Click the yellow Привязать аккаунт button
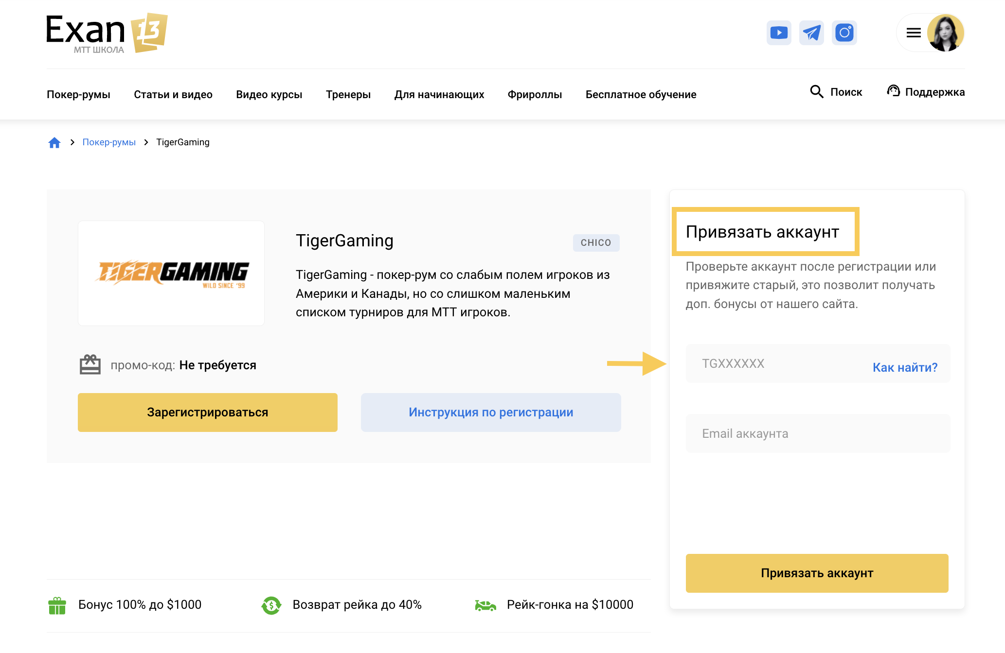The image size is (1005, 653). pos(817,573)
